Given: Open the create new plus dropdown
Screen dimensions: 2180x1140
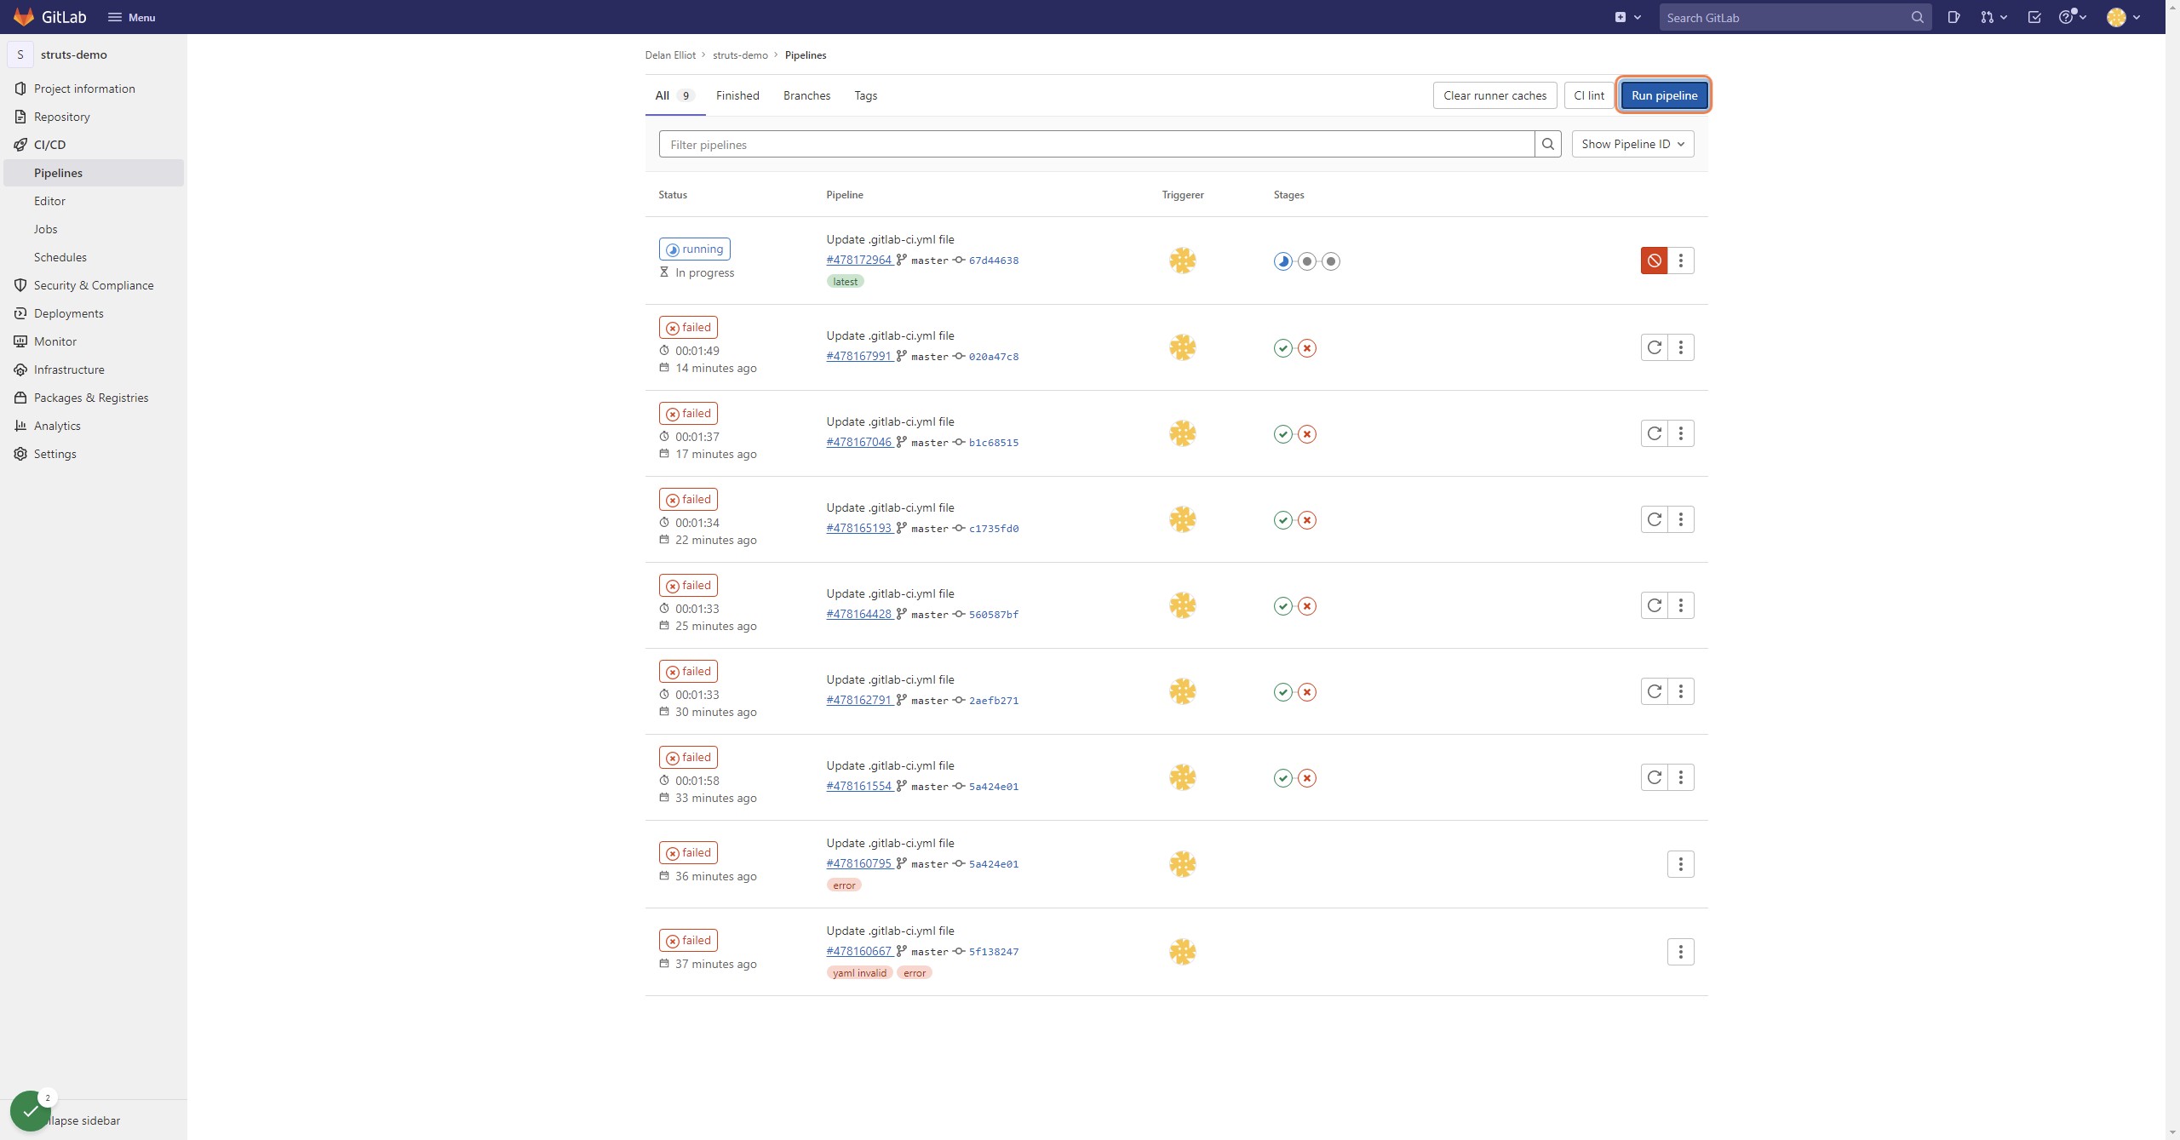Looking at the screenshot, I should click(1627, 17).
